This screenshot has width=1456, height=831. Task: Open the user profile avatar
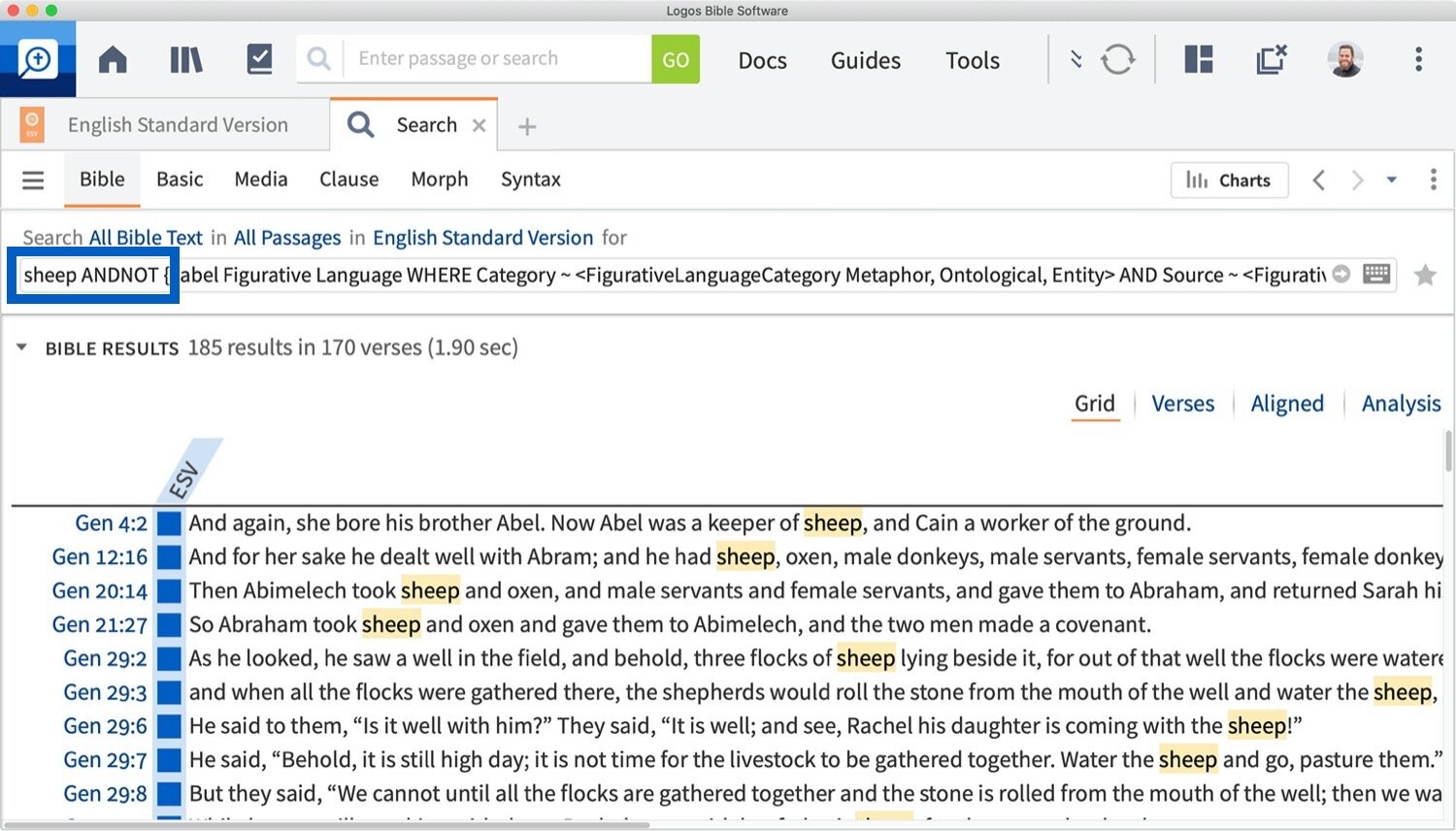[1345, 59]
